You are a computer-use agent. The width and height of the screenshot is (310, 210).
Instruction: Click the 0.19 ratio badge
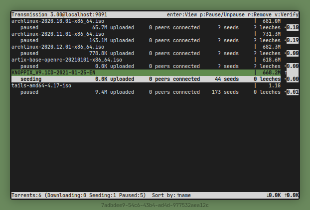(293, 41)
